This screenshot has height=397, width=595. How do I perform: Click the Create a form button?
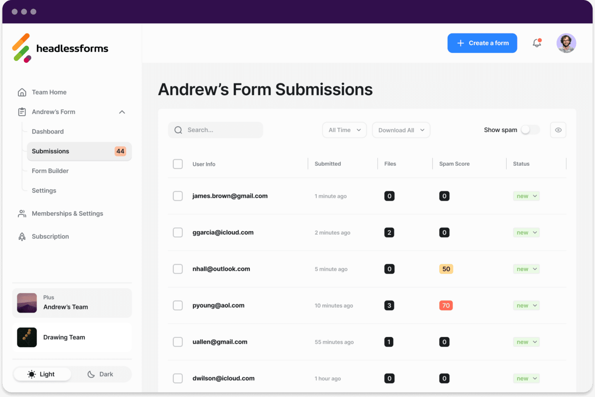(482, 43)
